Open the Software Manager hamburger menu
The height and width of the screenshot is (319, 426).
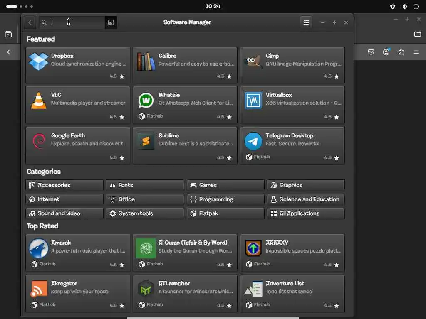(x=306, y=22)
